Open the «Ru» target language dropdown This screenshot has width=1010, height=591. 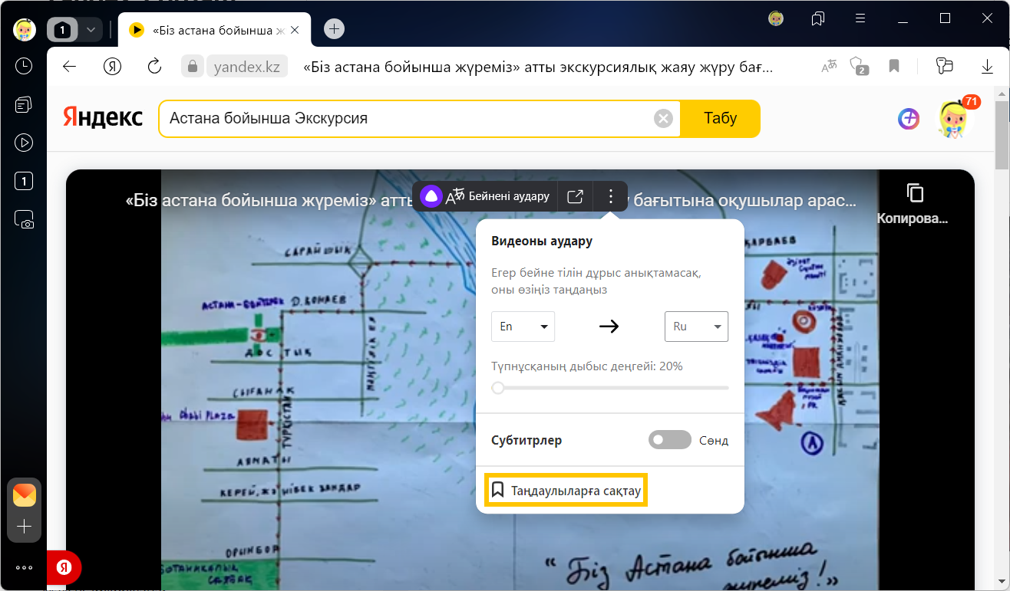click(x=696, y=327)
